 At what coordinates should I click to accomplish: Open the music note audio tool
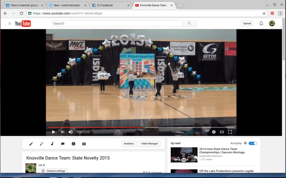[52, 144]
